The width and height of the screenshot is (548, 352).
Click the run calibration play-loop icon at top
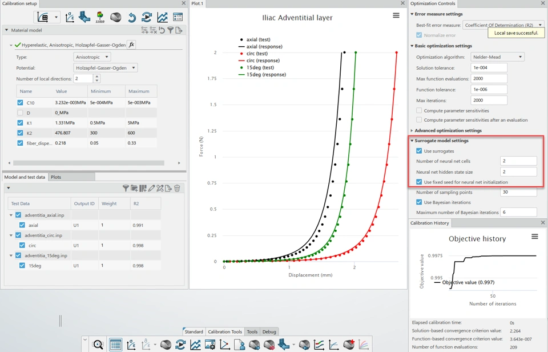[147, 17]
